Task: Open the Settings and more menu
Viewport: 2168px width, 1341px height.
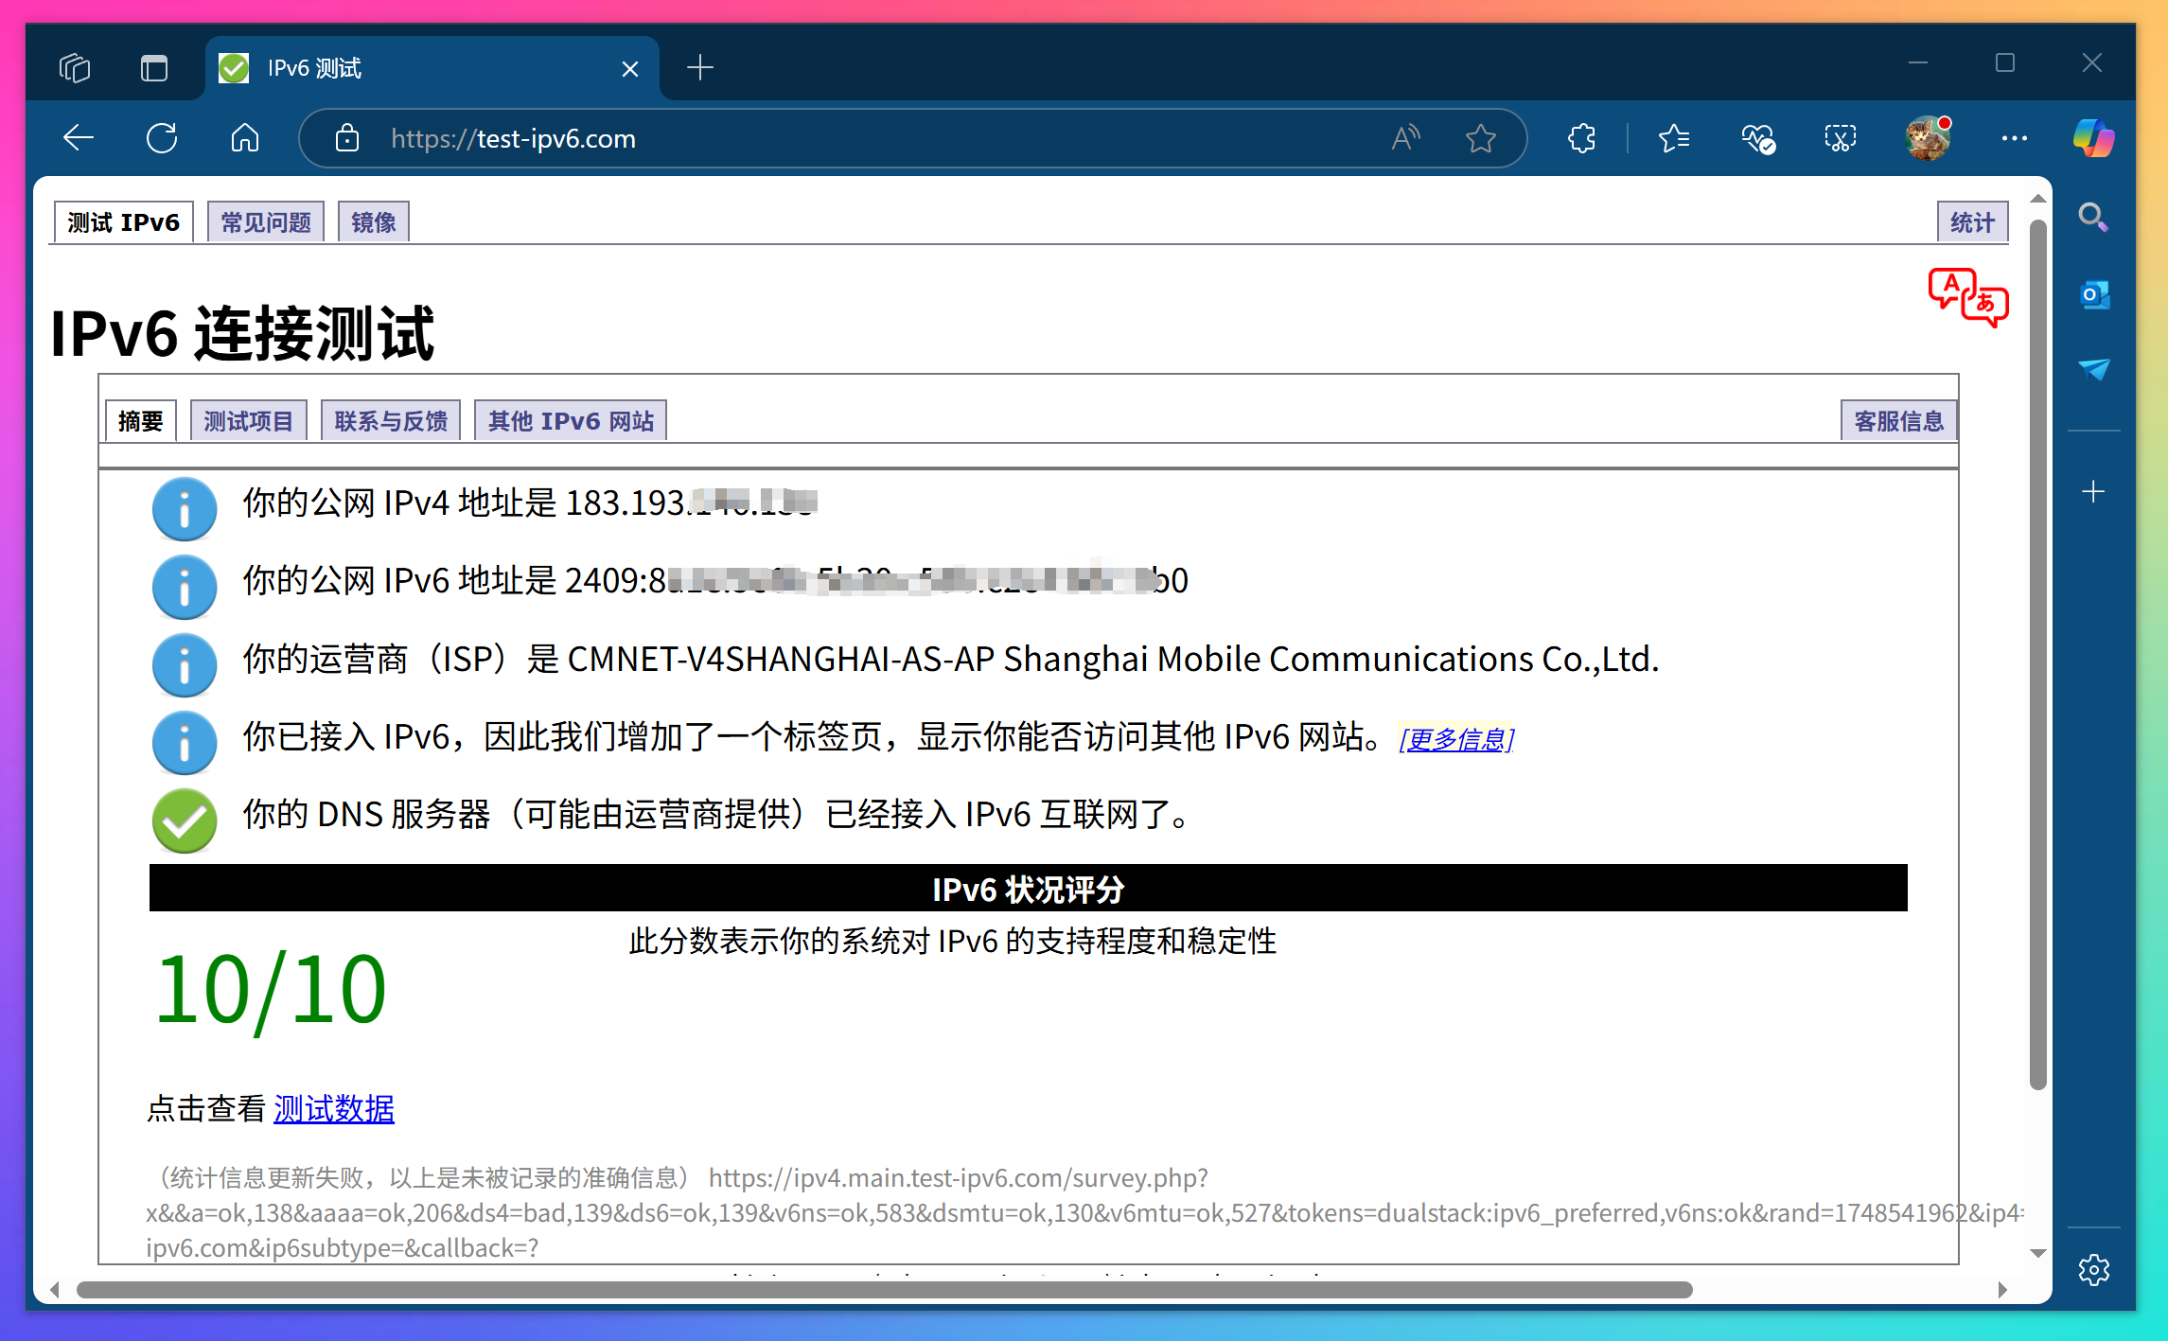Action: 2013,138
